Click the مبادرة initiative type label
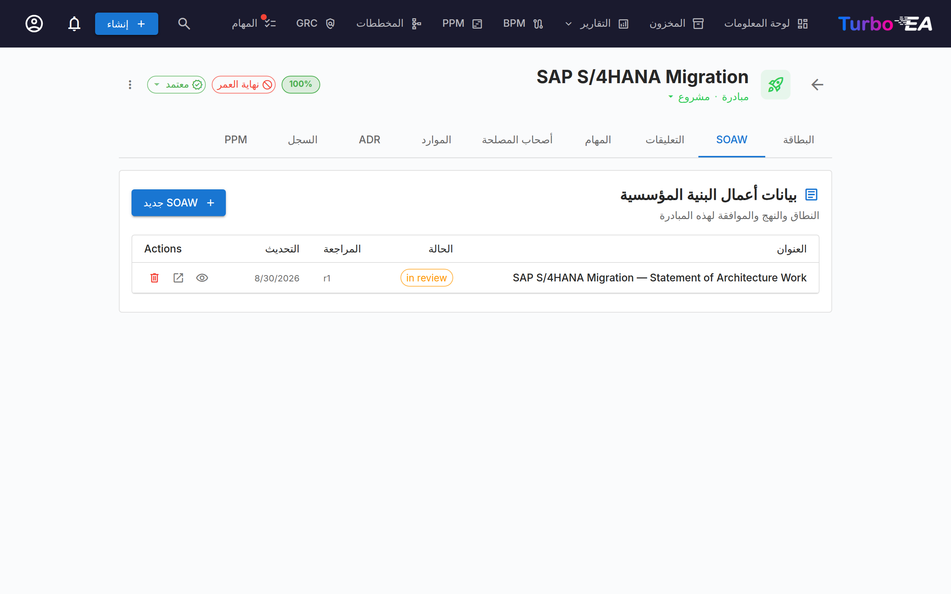Viewport: 951px width, 594px height. tap(735, 97)
